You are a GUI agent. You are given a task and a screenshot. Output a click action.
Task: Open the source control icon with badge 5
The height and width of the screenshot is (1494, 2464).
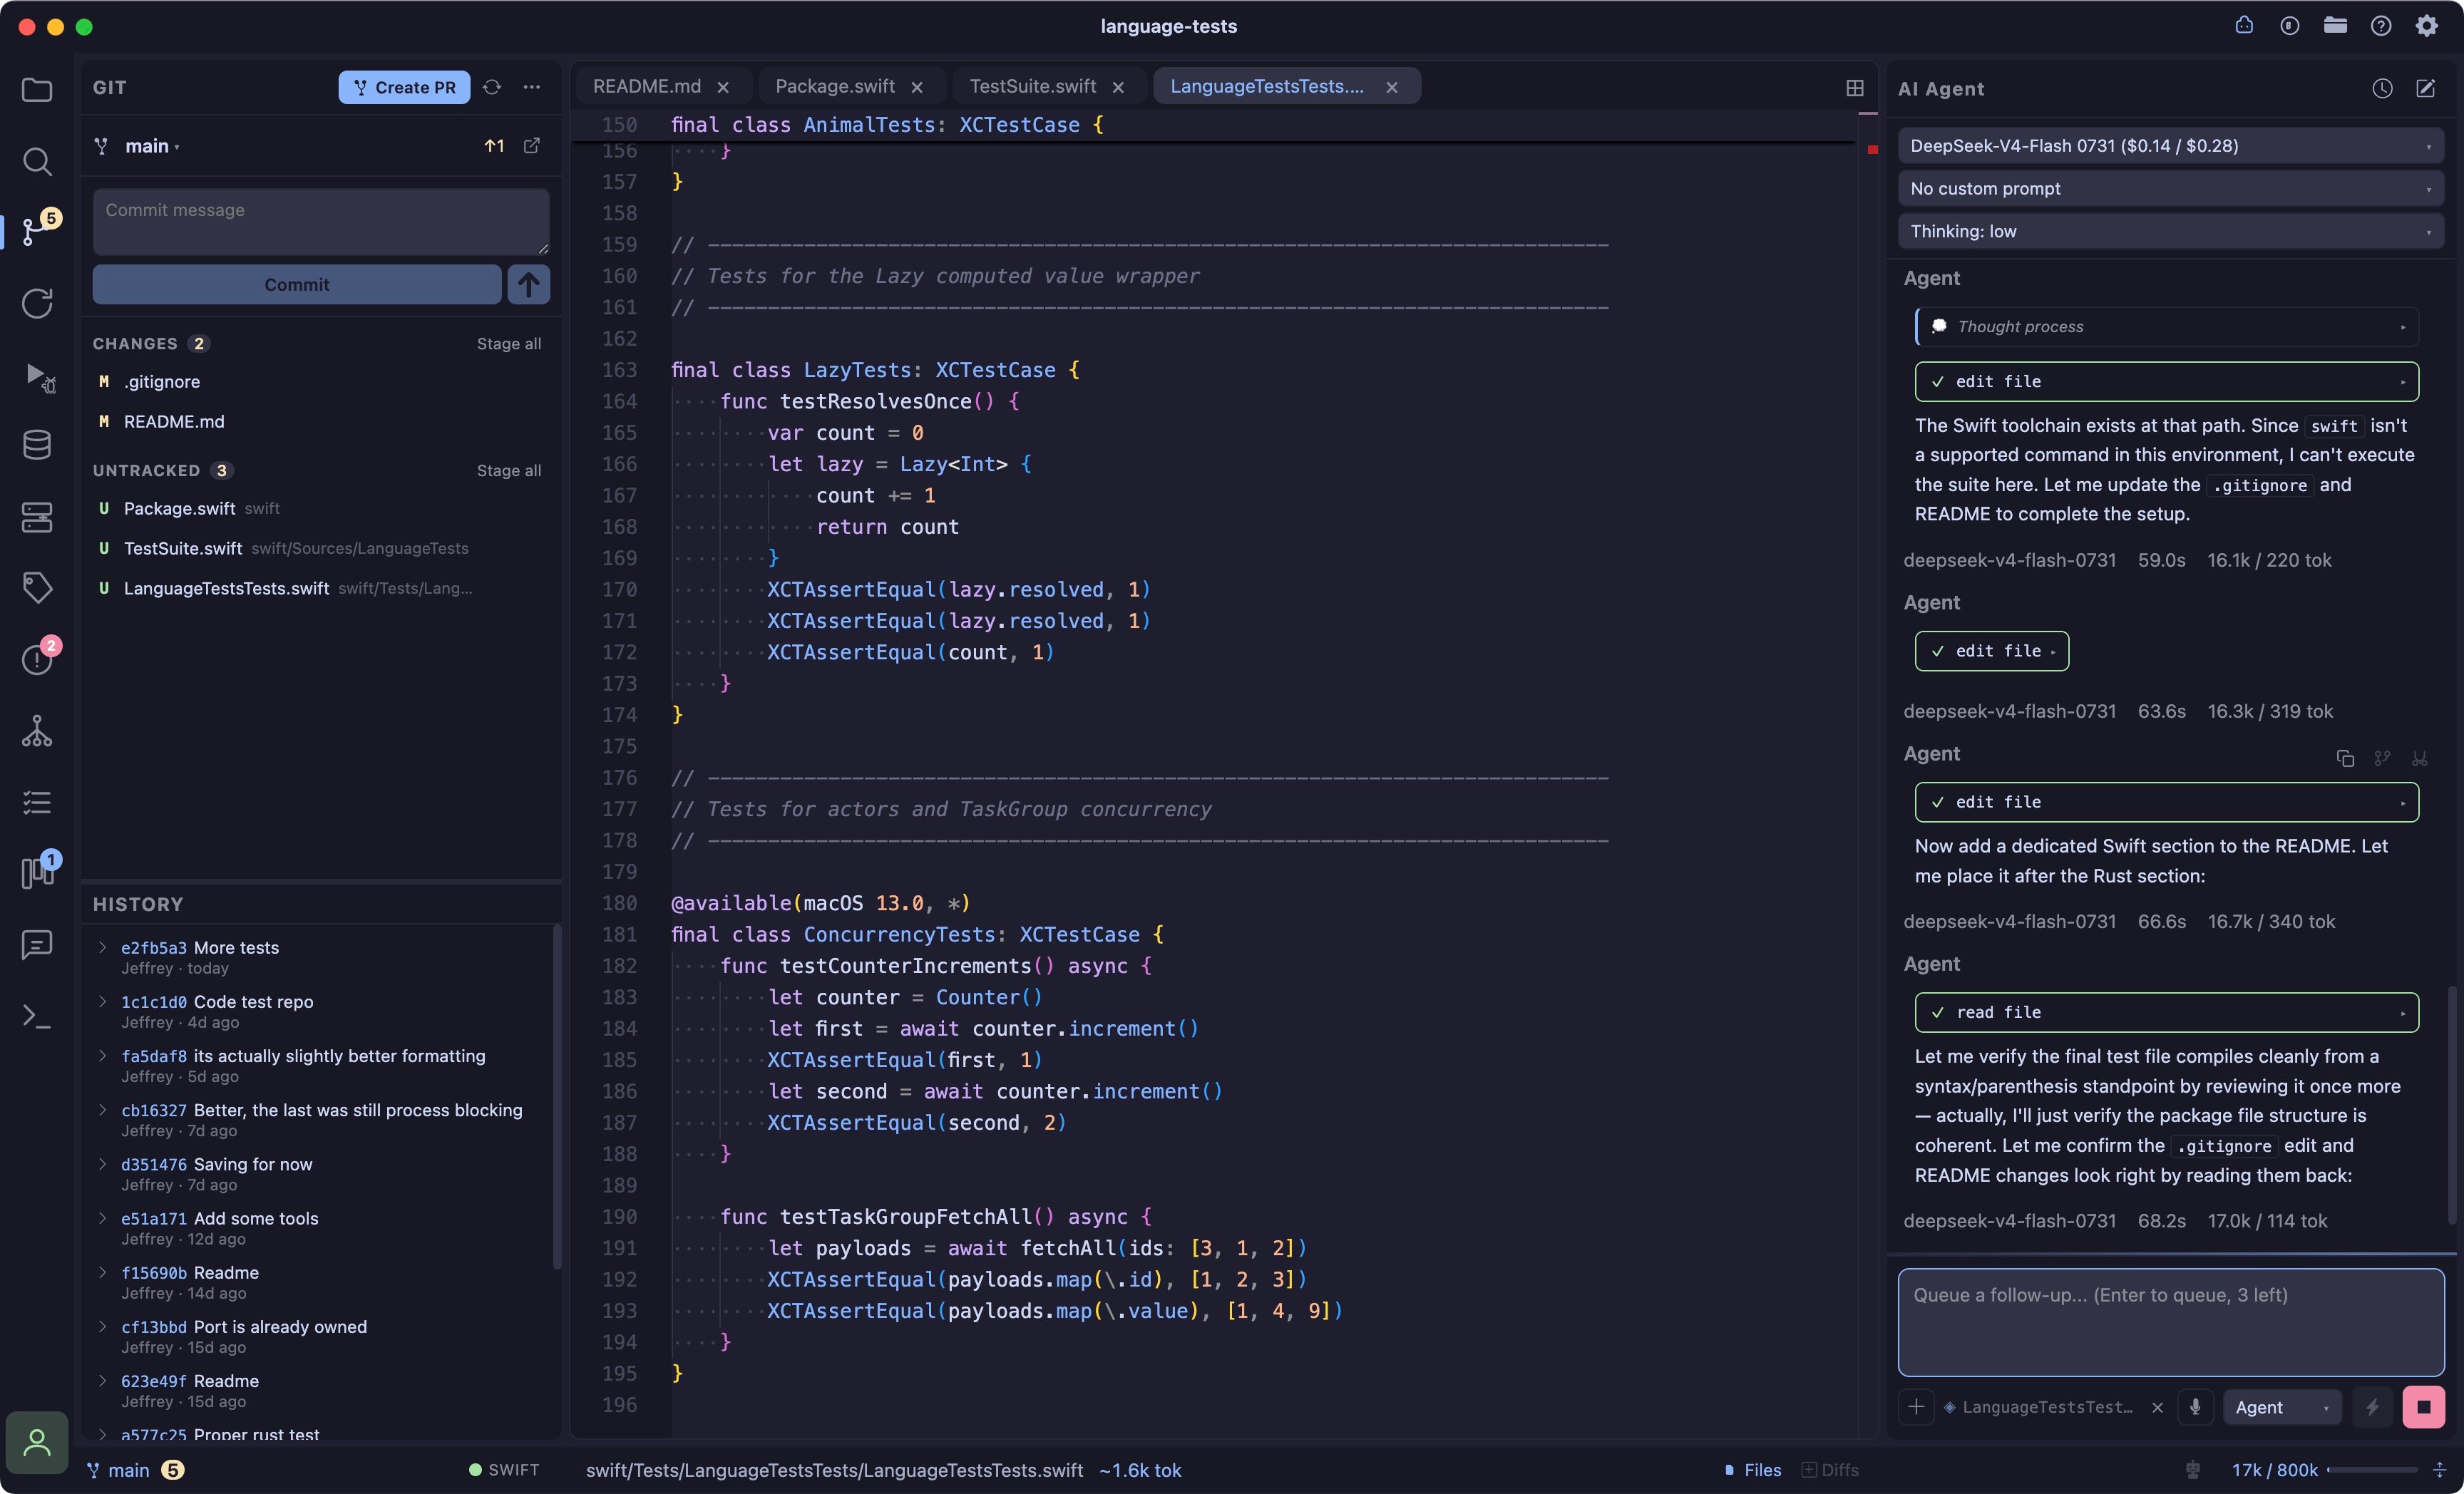tap(37, 230)
